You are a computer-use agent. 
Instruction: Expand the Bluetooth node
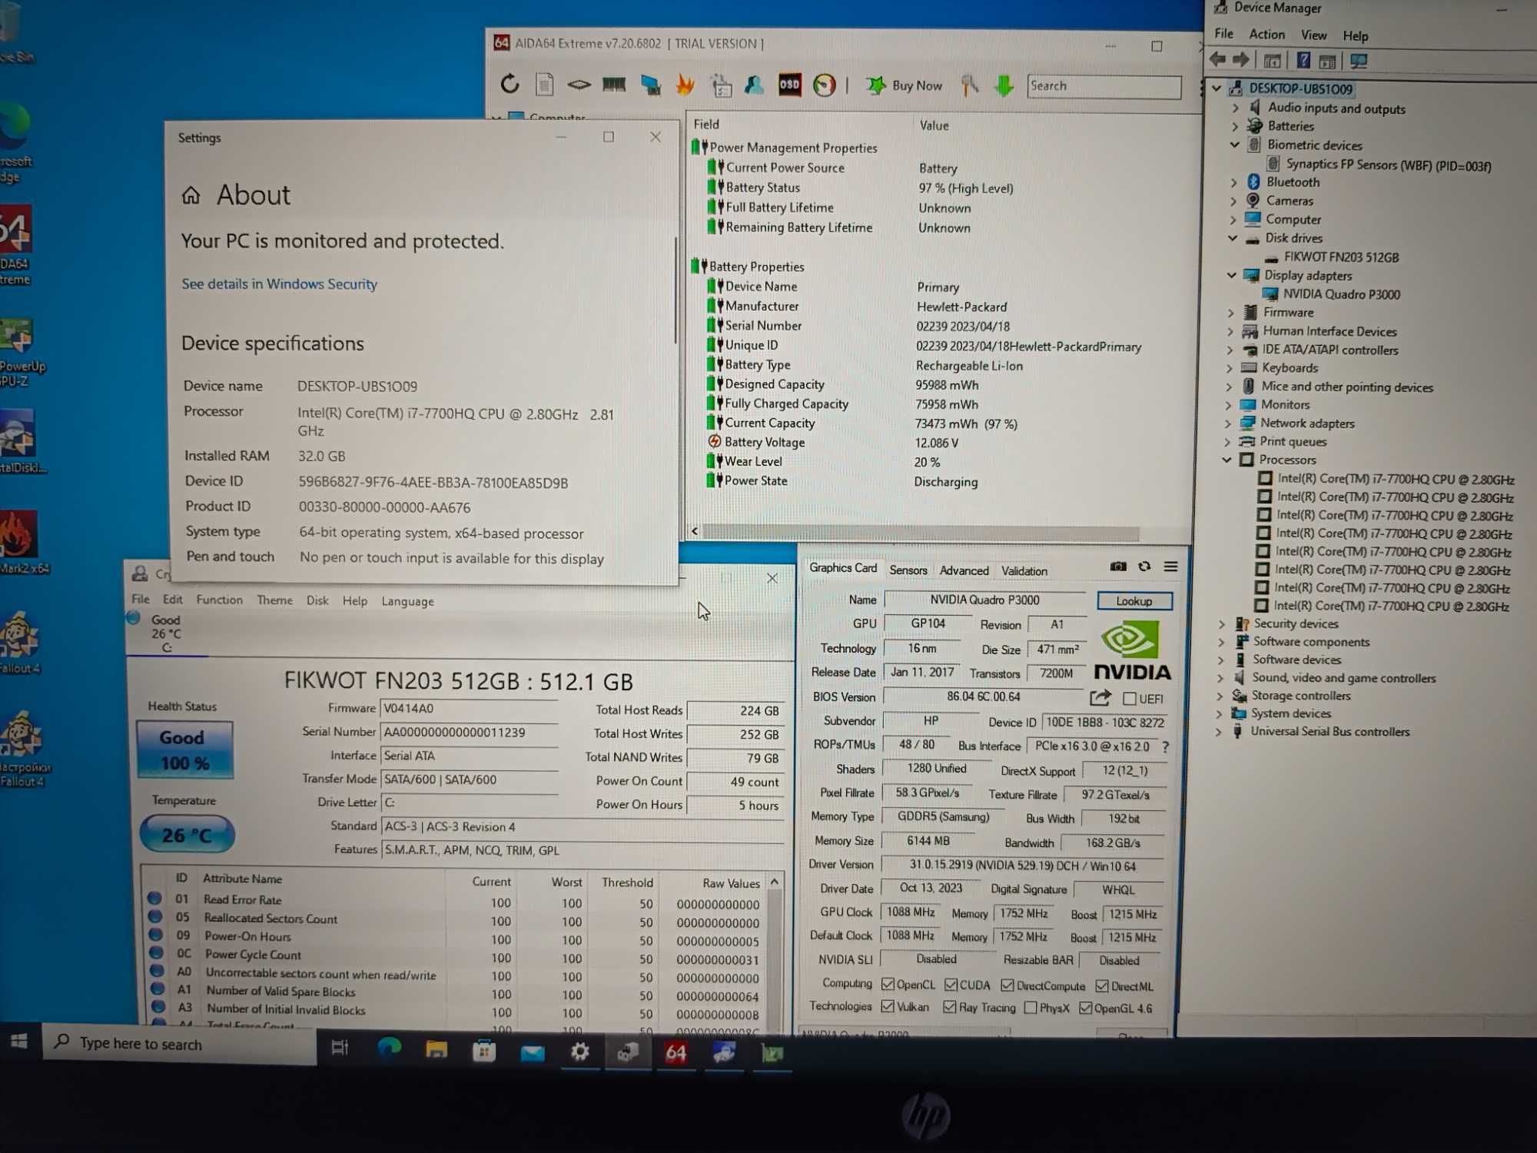pyautogui.click(x=1234, y=182)
